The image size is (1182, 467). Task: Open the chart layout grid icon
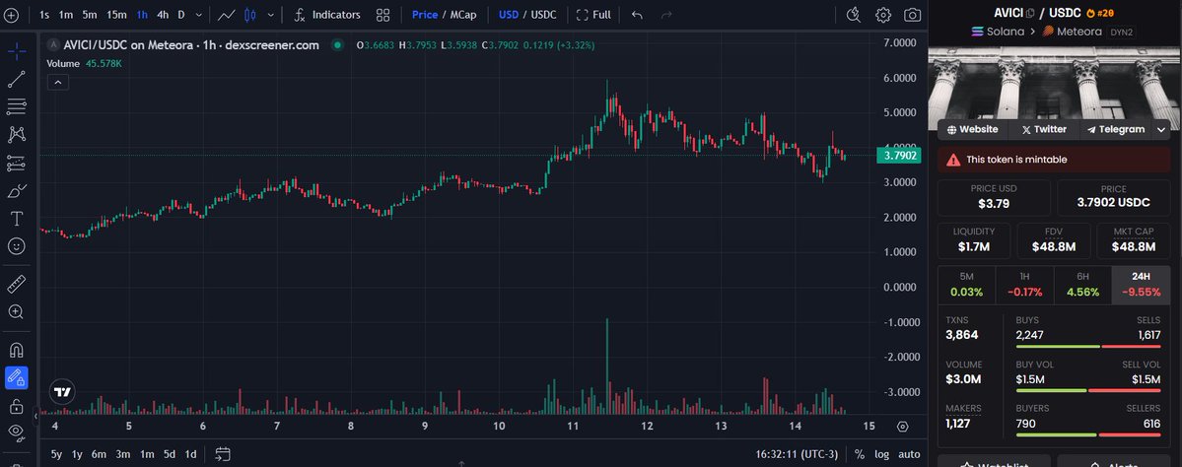[382, 15]
